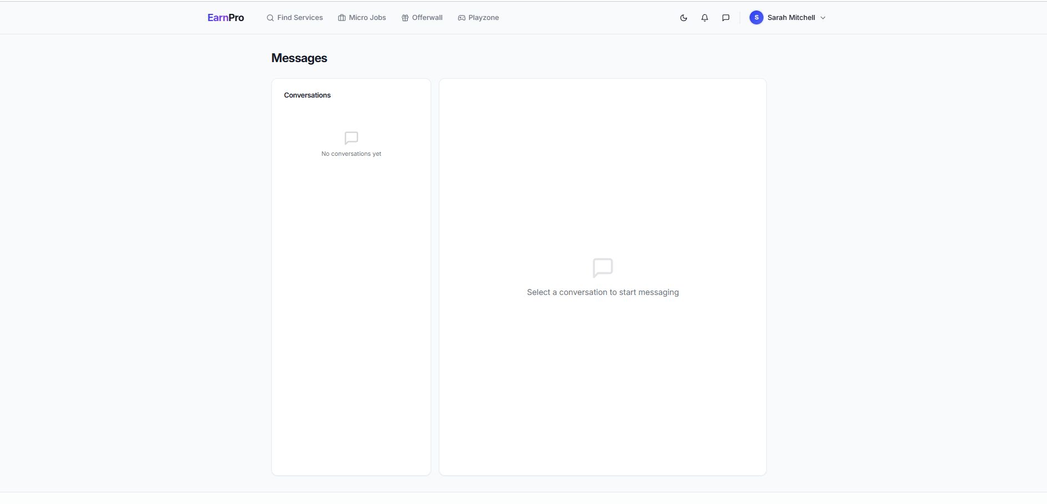Open the Offerwall page

pyautogui.click(x=422, y=18)
